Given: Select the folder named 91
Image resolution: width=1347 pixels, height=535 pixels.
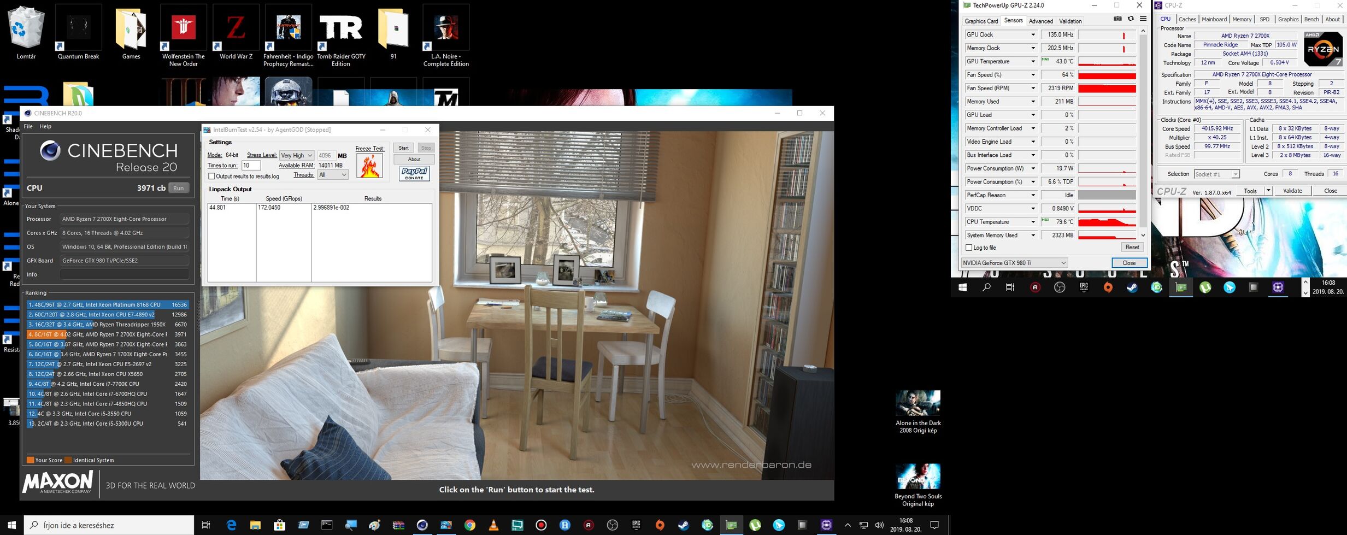Looking at the screenshot, I should (393, 33).
